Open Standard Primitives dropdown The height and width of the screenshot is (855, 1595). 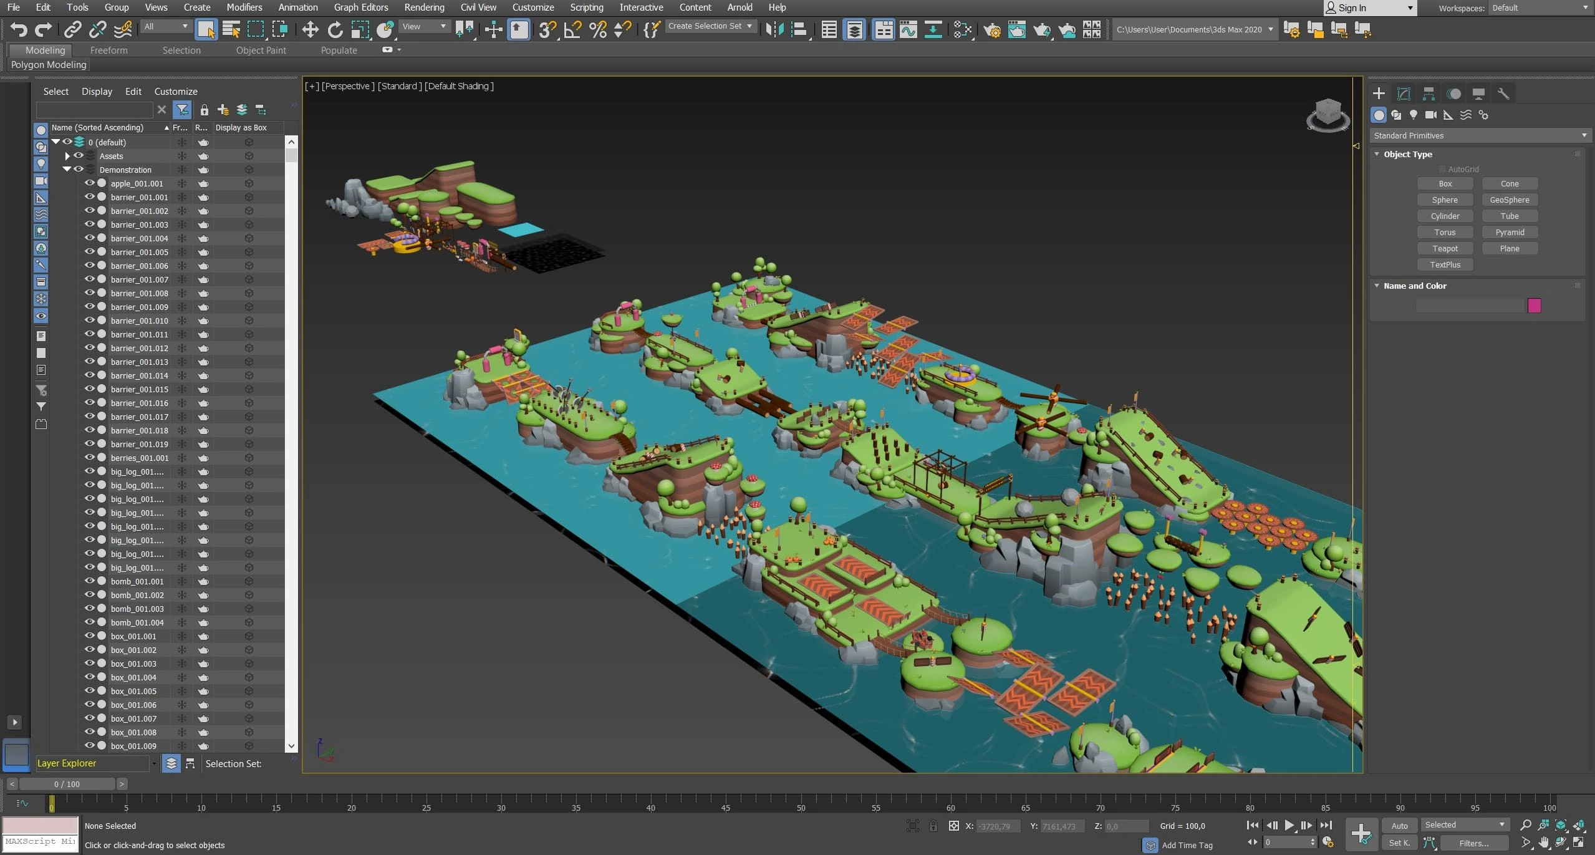coord(1479,135)
